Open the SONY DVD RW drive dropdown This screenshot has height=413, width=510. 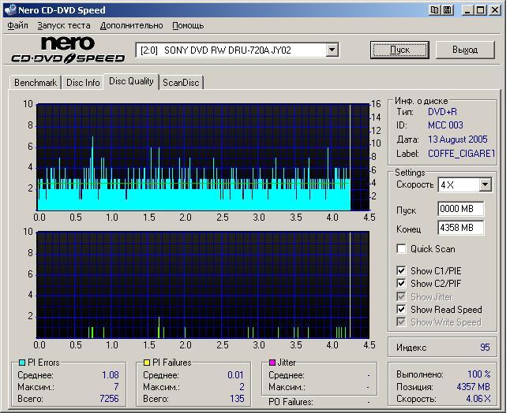pos(332,50)
